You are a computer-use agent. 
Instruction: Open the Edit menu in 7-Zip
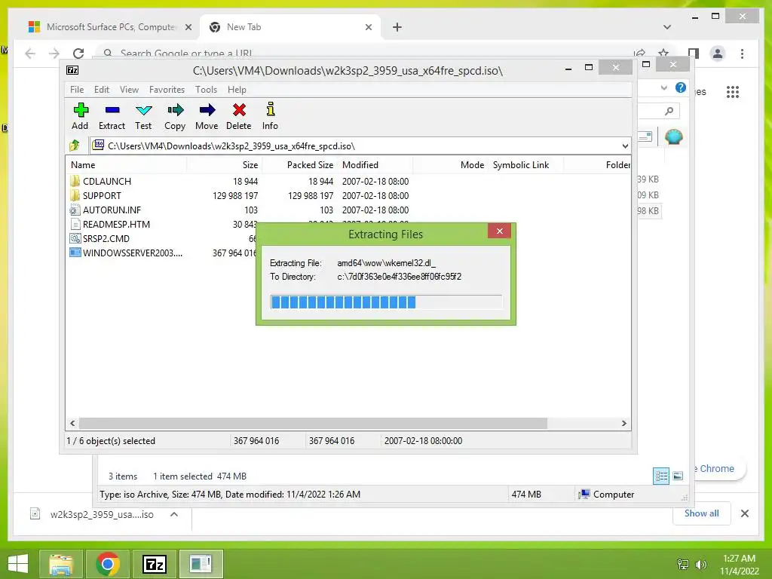[x=102, y=90]
